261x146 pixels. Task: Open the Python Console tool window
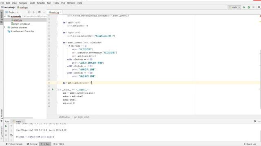coord(14,144)
